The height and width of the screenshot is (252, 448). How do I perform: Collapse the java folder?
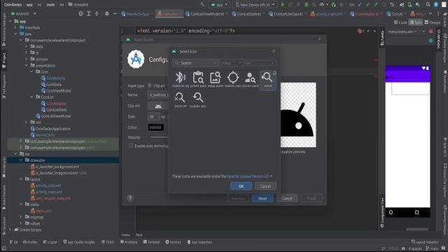[15, 34]
